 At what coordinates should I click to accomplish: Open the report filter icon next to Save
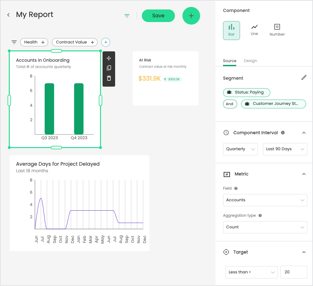pos(127,16)
